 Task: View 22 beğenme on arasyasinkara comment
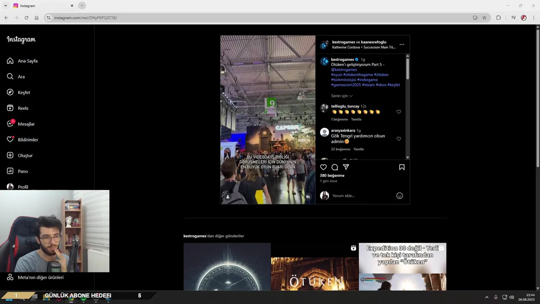(340, 149)
